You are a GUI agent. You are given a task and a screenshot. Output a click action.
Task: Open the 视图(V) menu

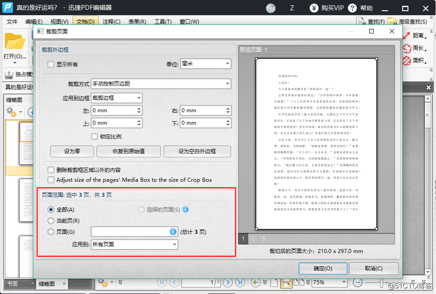coord(60,21)
